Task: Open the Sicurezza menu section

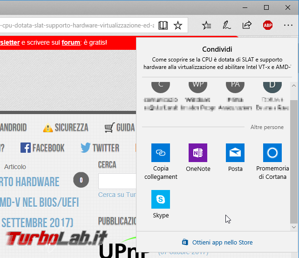Action: point(66,128)
